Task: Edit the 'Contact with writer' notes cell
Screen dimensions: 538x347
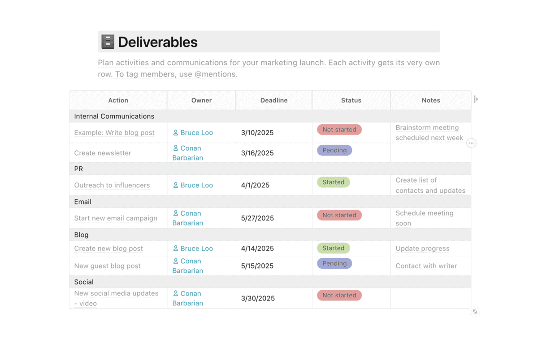Action: pyautogui.click(x=430, y=266)
